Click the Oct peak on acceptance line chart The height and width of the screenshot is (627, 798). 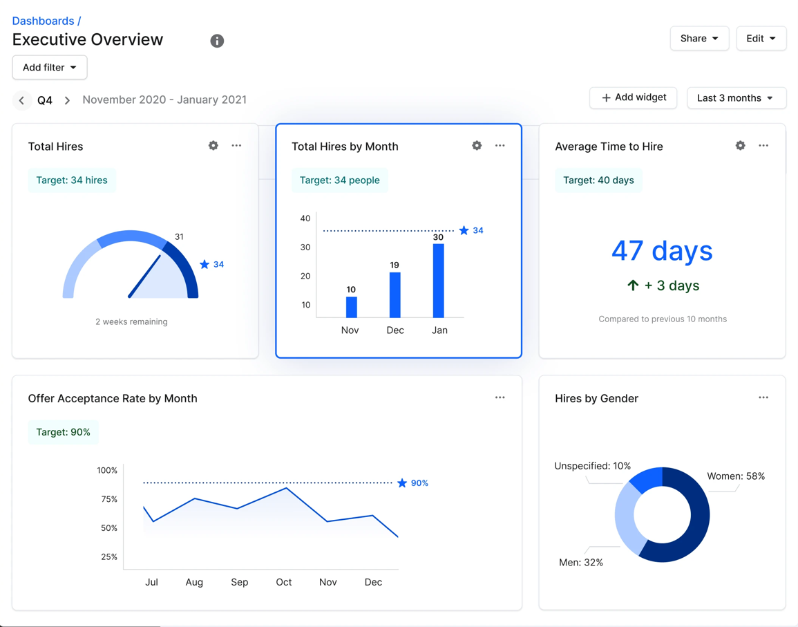pos(287,488)
